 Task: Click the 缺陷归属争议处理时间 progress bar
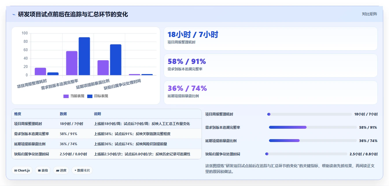click(306, 154)
